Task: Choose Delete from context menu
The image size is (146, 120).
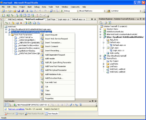Action: [57, 94]
